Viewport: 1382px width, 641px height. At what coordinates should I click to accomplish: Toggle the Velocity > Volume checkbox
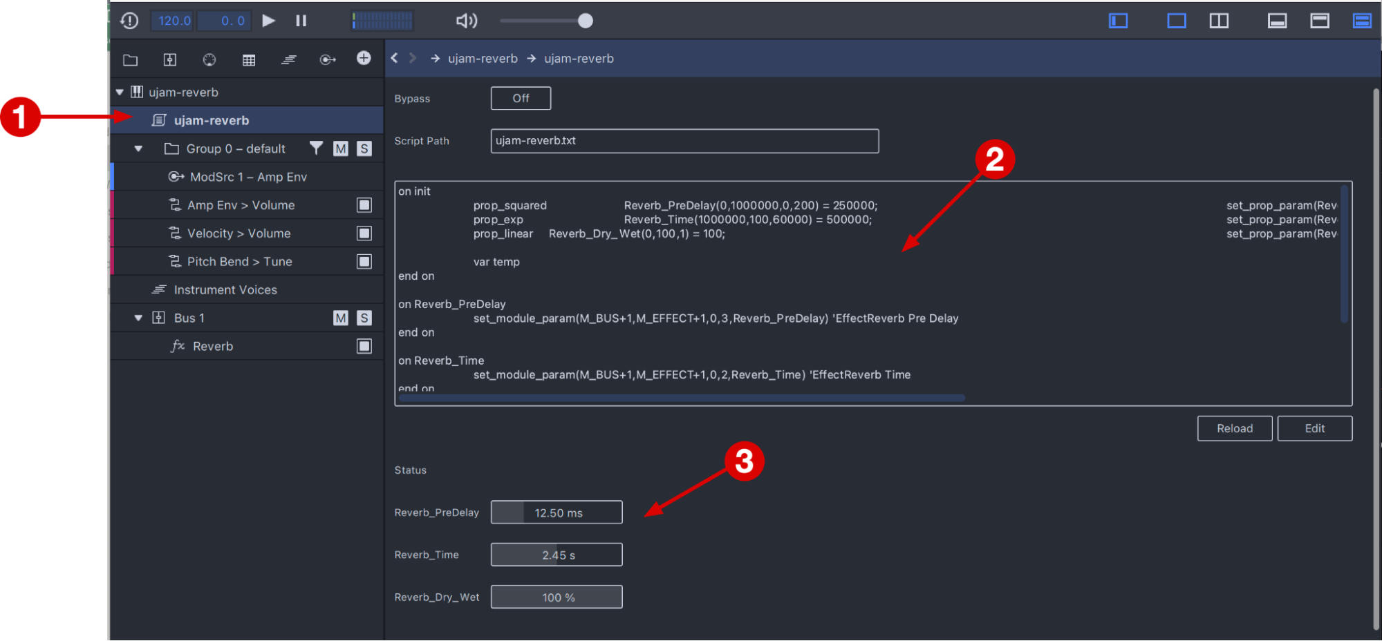(364, 233)
